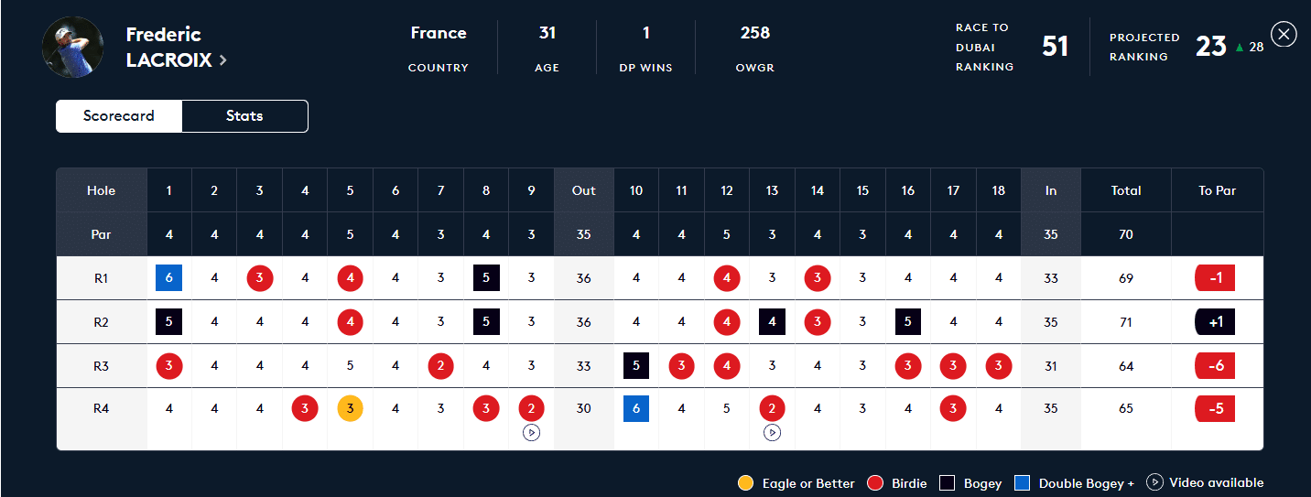
Task: Play the R4 hole 9 video
Action: 531,433
